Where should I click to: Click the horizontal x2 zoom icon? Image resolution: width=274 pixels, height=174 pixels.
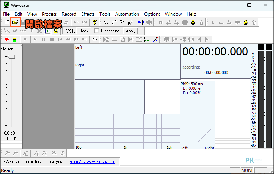[54, 153]
